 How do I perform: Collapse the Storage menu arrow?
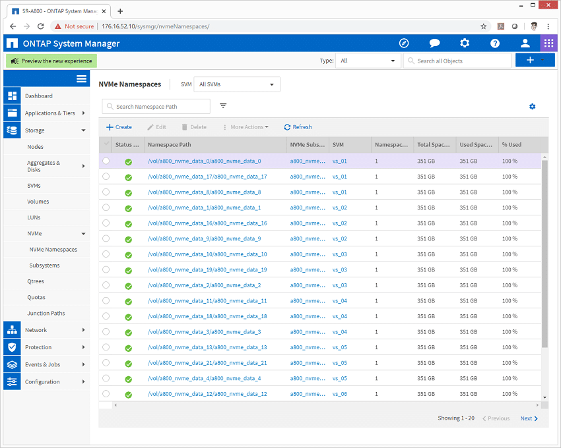point(83,130)
